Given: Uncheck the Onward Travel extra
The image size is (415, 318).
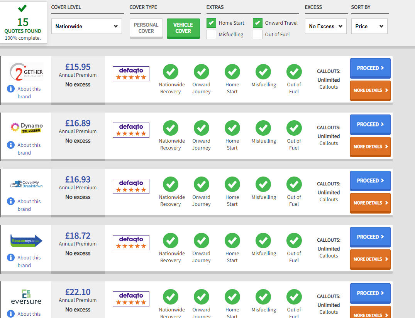Looking at the screenshot, I should [x=257, y=23].
